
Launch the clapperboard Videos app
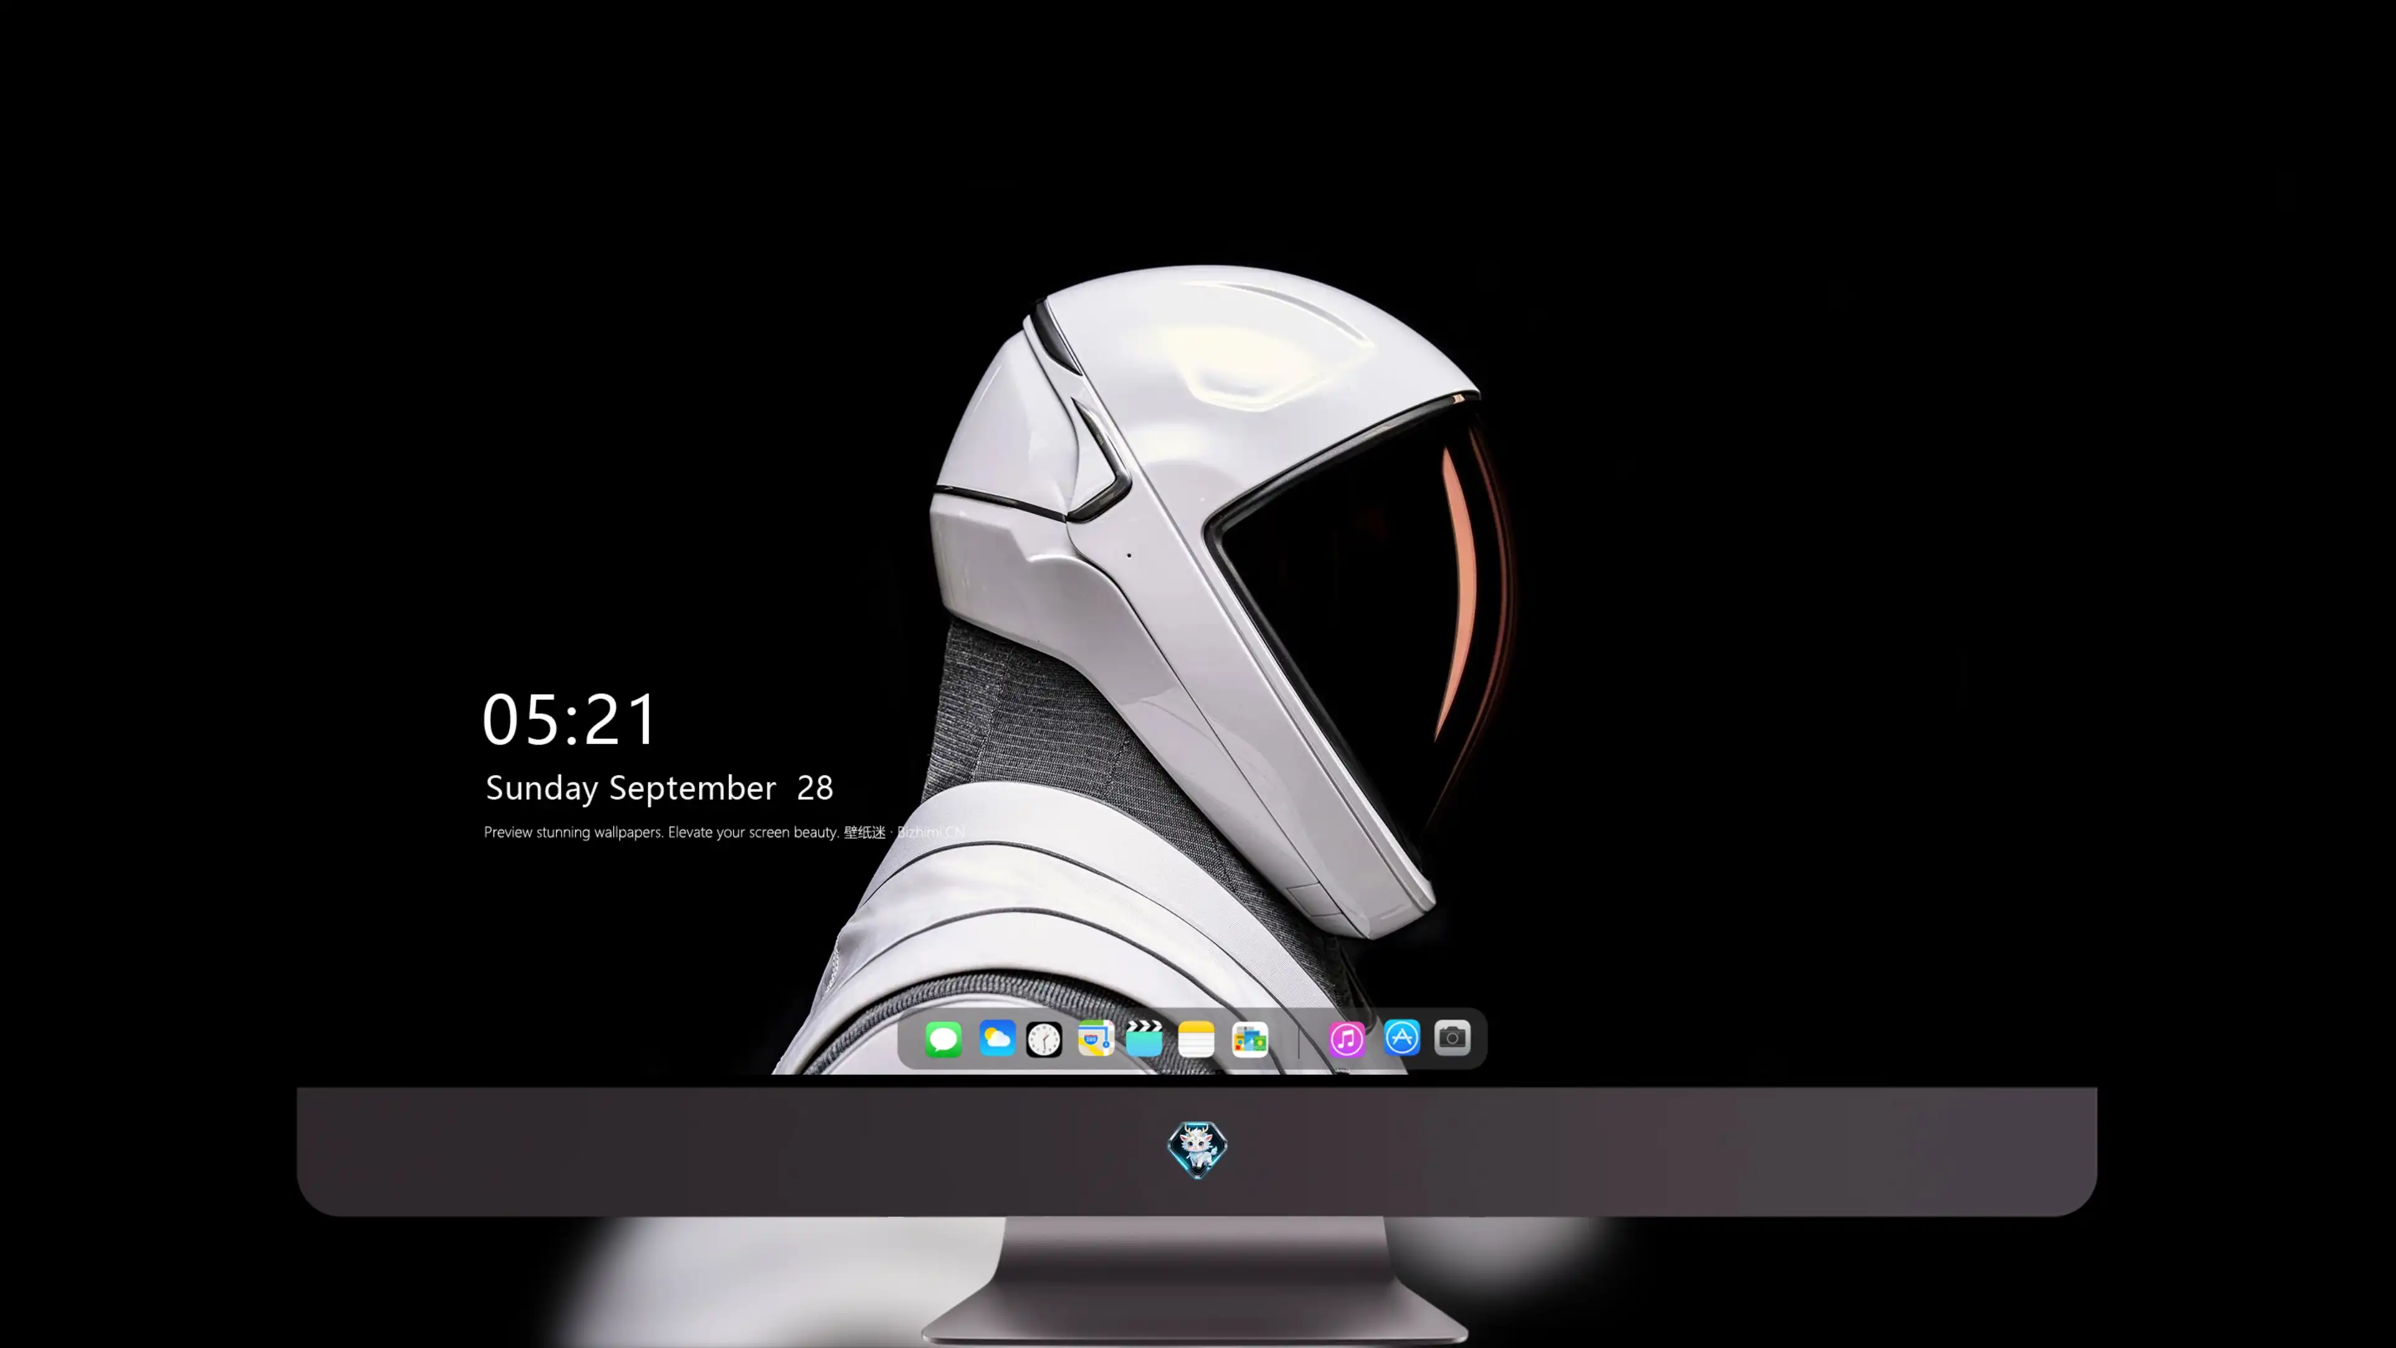pyautogui.click(x=1144, y=1038)
